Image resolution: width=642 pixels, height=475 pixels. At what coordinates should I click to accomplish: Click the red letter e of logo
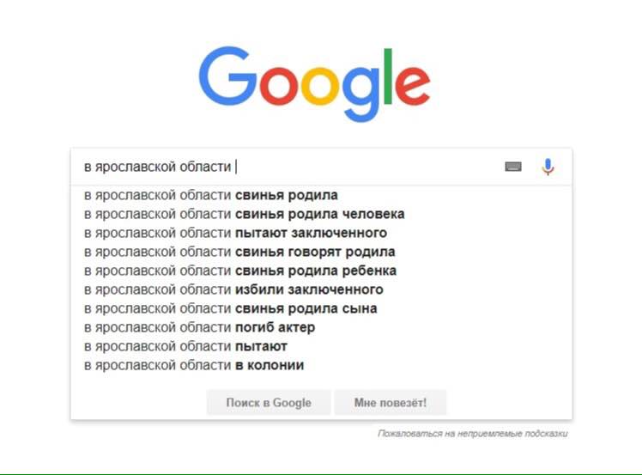(413, 86)
